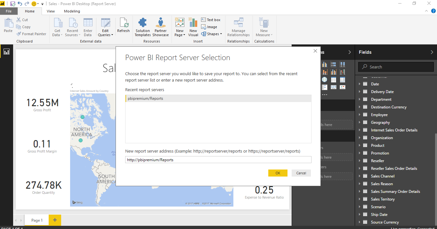
Task: Click OK to confirm the report server
Action: pos(277,173)
